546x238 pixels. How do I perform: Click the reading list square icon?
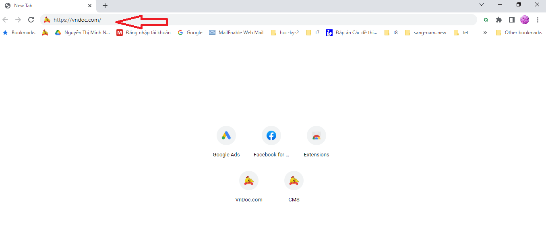click(511, 19)
